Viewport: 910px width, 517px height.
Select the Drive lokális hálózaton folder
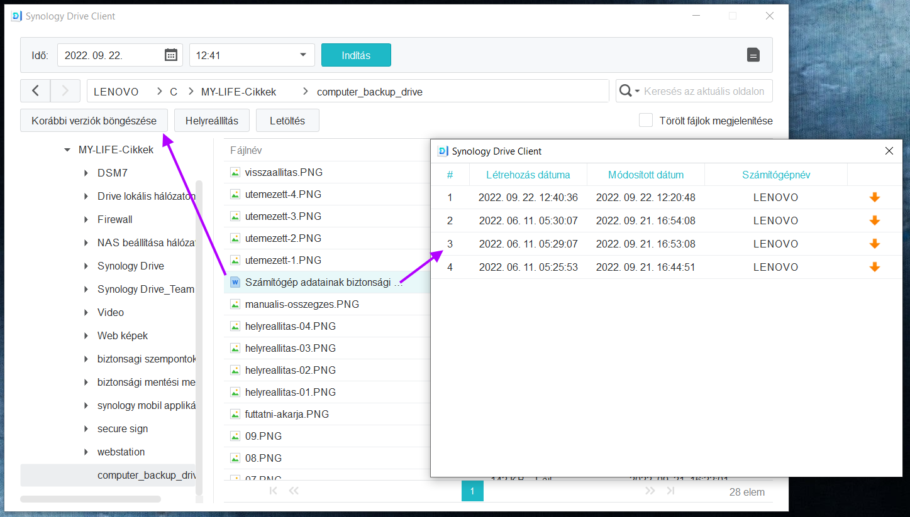[147, 197]
